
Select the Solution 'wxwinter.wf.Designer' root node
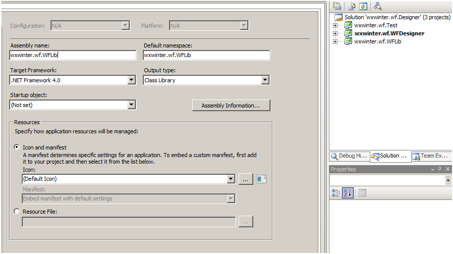[397, 17]
